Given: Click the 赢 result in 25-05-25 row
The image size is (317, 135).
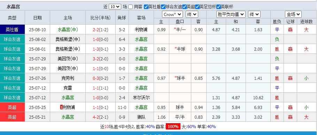Looking at the screenshot, I should click(x=290, y=107).
